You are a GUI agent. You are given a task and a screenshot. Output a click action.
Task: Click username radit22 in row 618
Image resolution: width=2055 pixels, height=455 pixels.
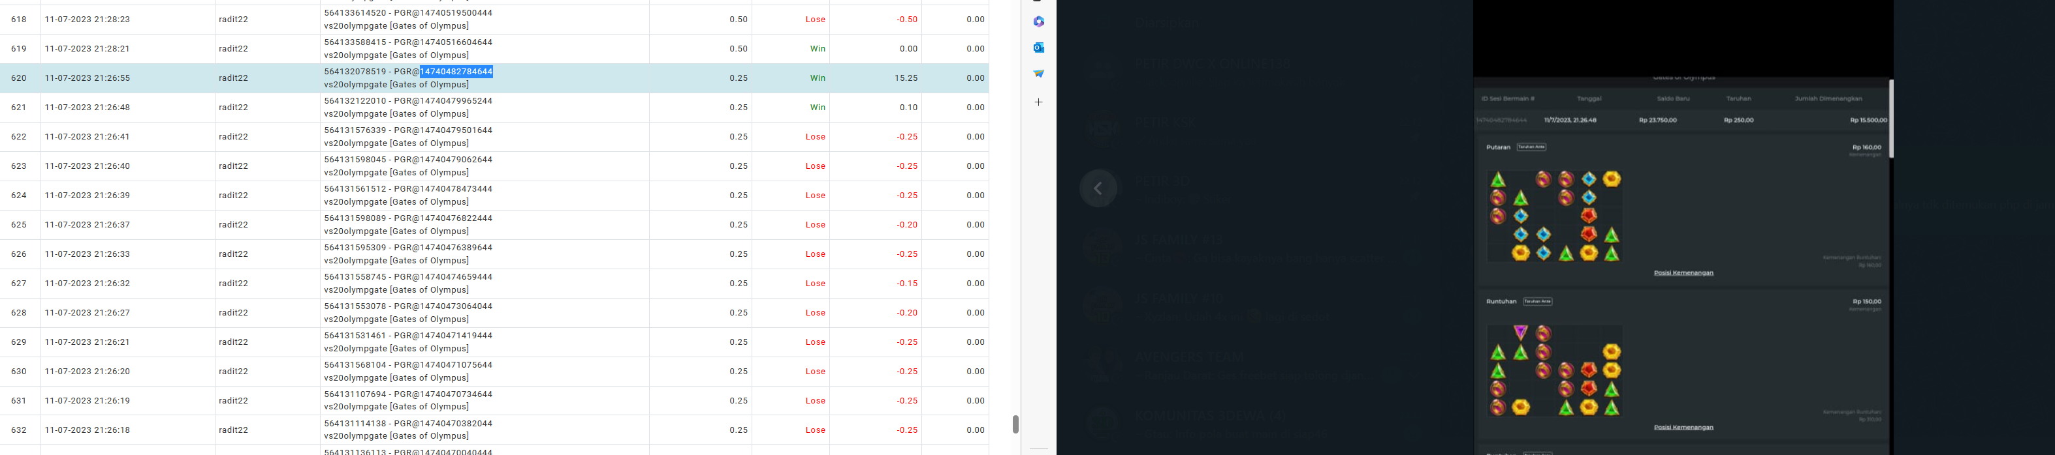tap(234, 19)
